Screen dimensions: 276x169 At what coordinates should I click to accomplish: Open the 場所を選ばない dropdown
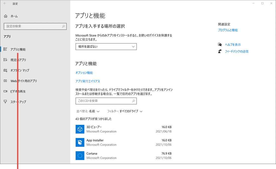coord(106,47)
